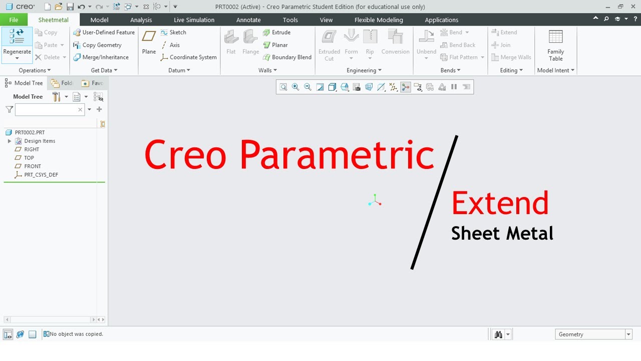Select the TOP datum plane in tree
Image resolution: width=641 pixels, height=361 pixels.
pyautogui.click(x=29, y=158)
